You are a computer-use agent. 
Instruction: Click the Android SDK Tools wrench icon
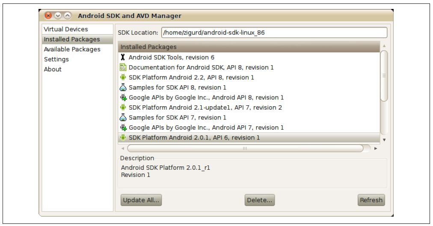click(x=123, y=57)
